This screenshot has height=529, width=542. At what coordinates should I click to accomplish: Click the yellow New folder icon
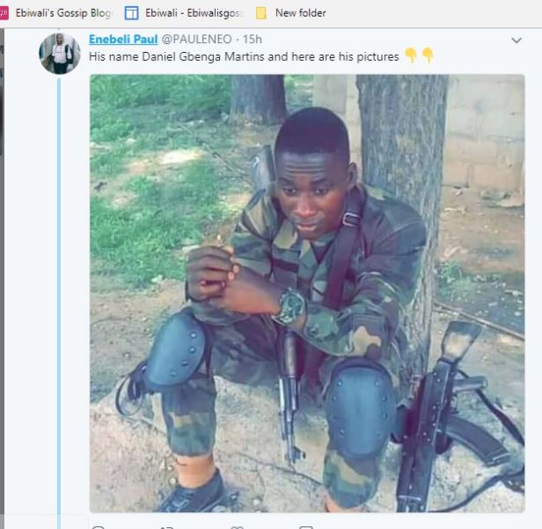tap(261, 13)
